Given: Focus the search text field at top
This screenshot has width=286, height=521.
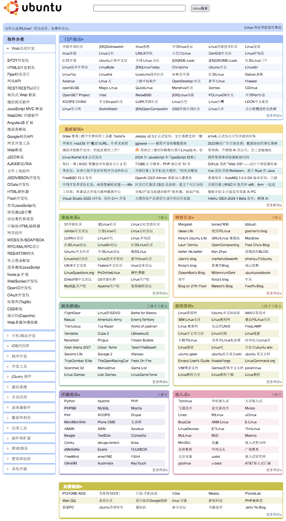Looking at the screenshot, I should coord(139,8).
